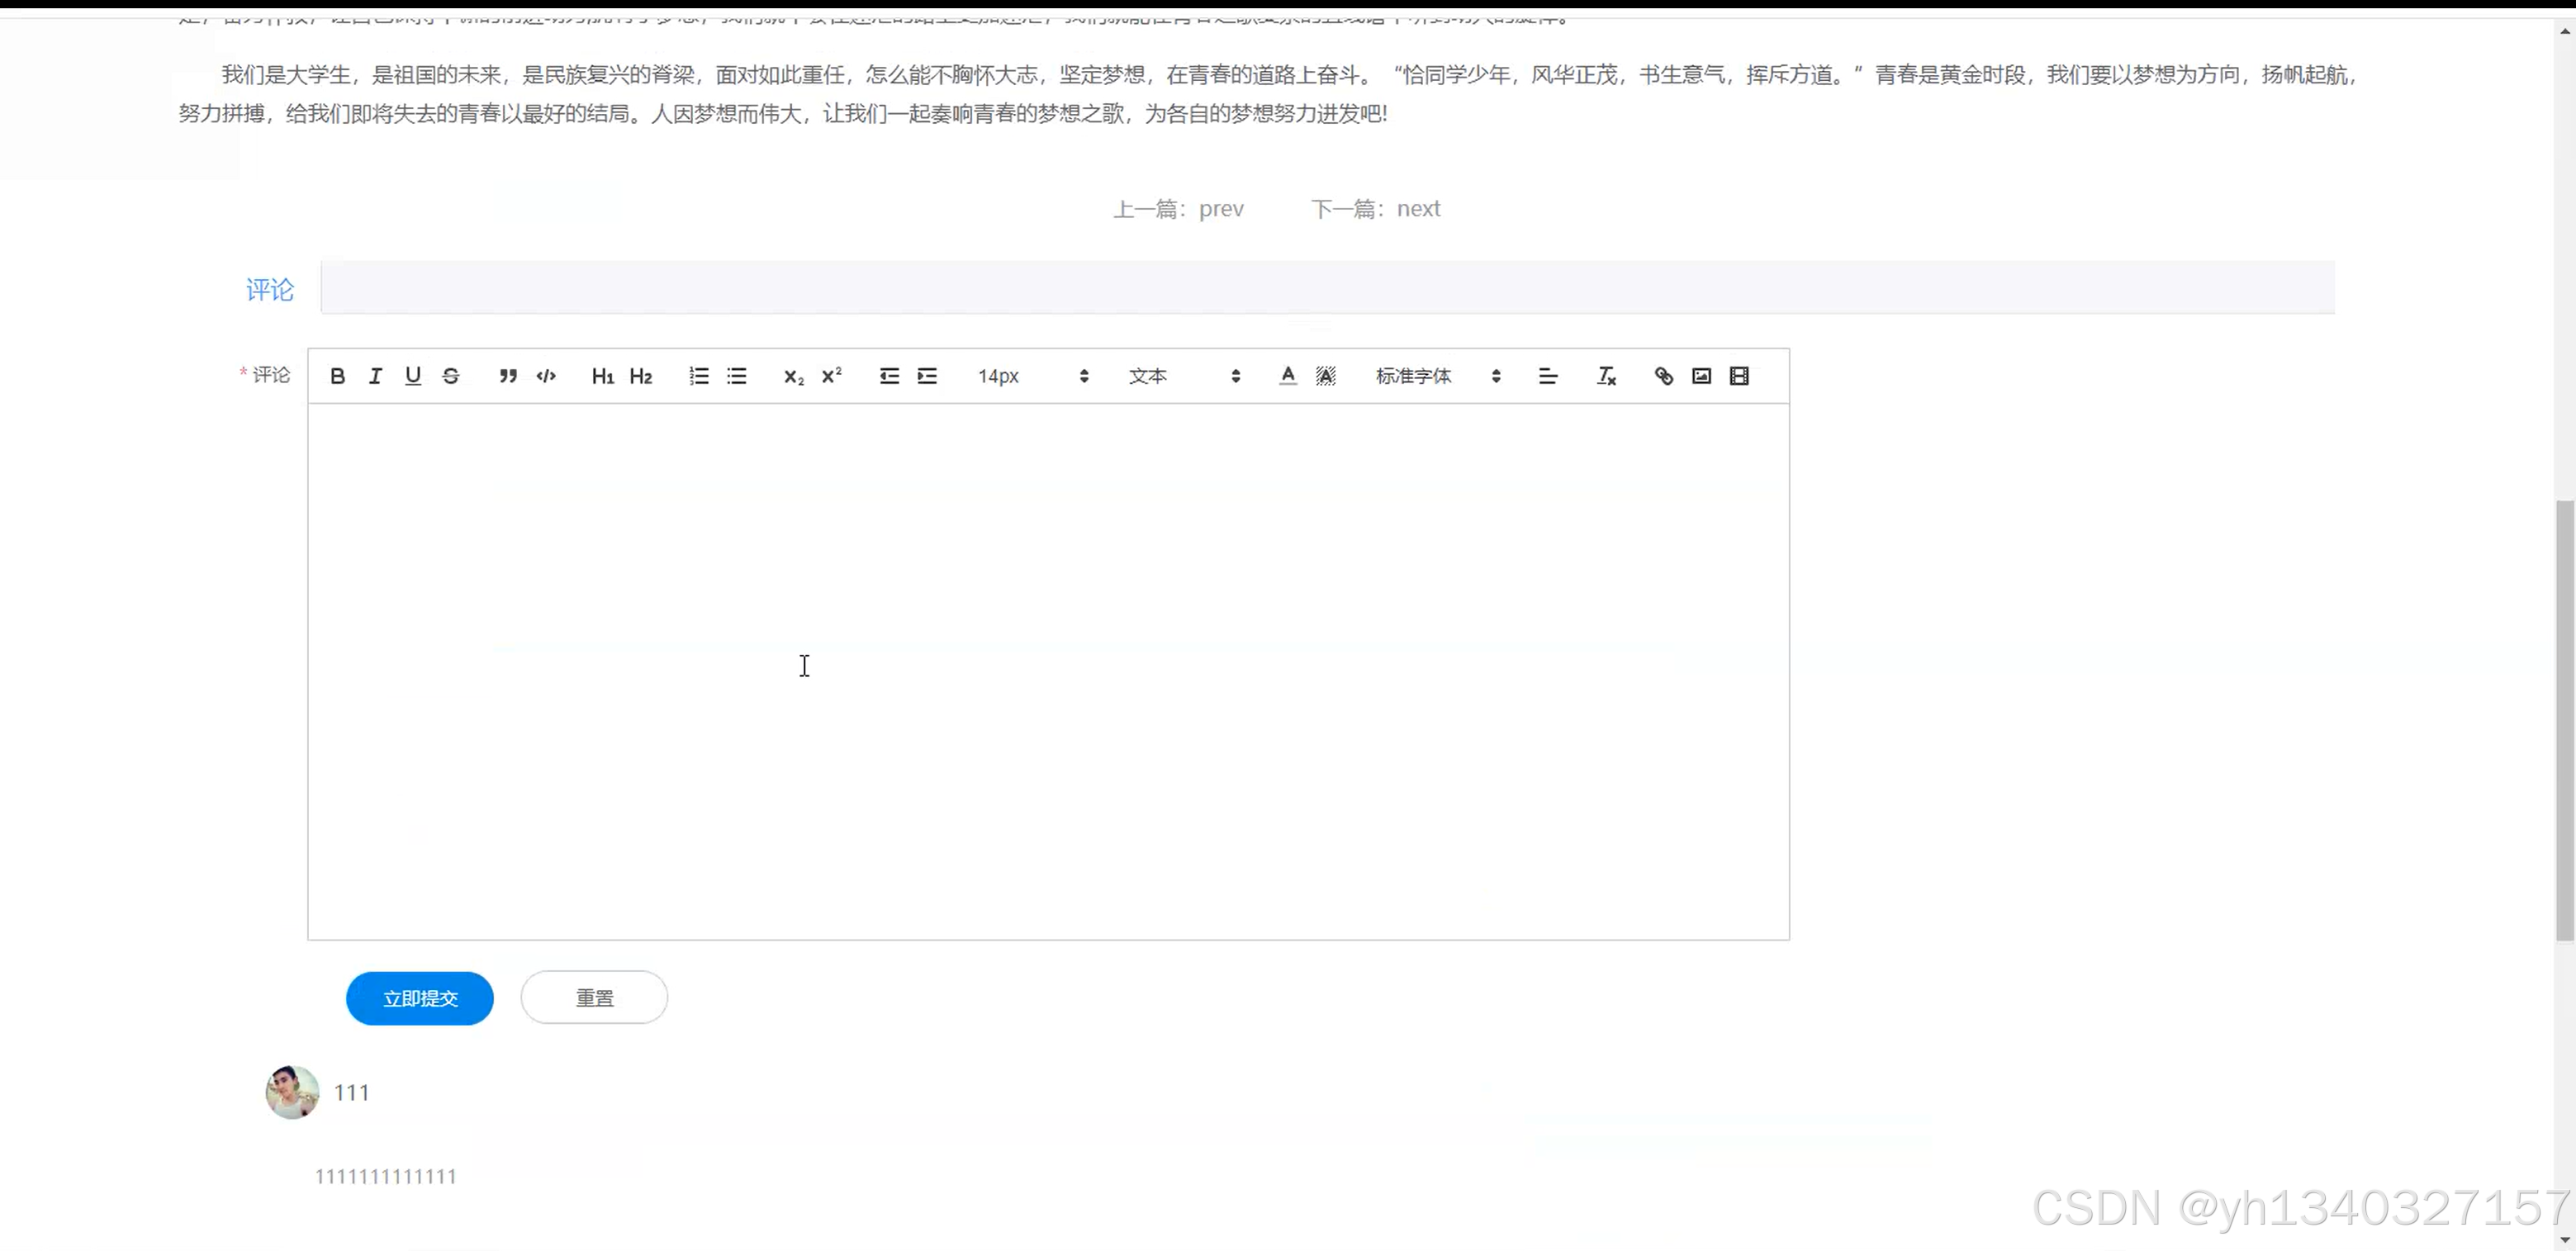Select the font color option
Screen dimensions: 2576x1251
tap(1288, 376)
